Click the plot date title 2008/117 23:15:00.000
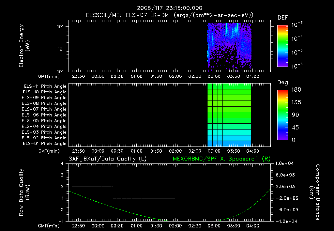 (169, 8)
